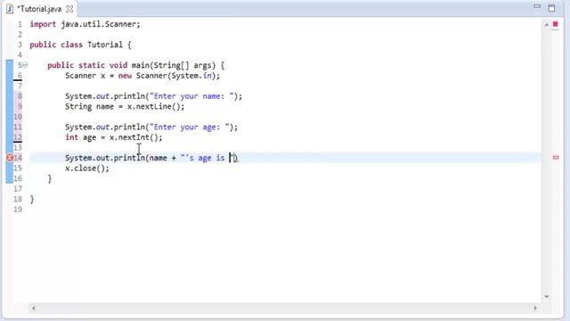The height and width of the screenshot is (321, 570).
Task: Click the Java file icon on Tutorial.java tab
Action: [x=10, y=9]
